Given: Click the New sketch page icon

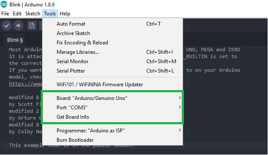Looking at the screenshot, I should [32, 26].
